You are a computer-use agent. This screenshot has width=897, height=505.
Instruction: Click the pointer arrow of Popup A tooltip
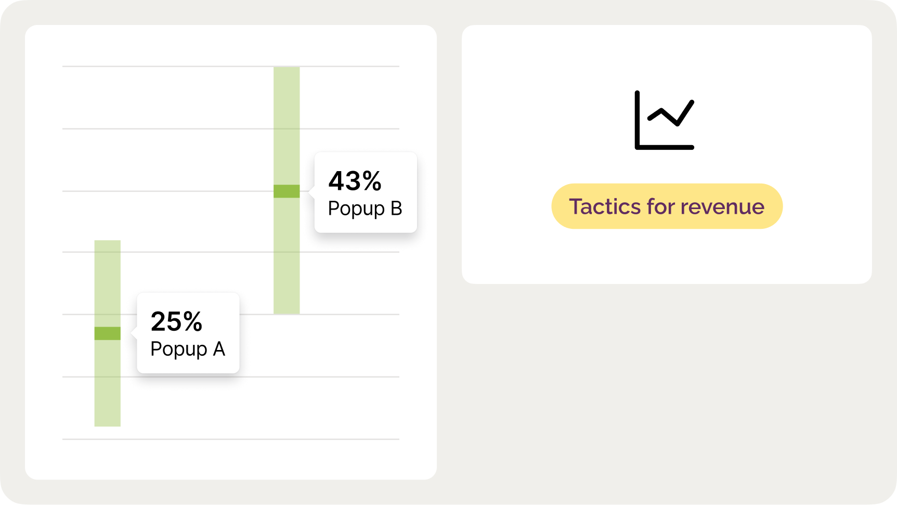[x=134, y=333]
